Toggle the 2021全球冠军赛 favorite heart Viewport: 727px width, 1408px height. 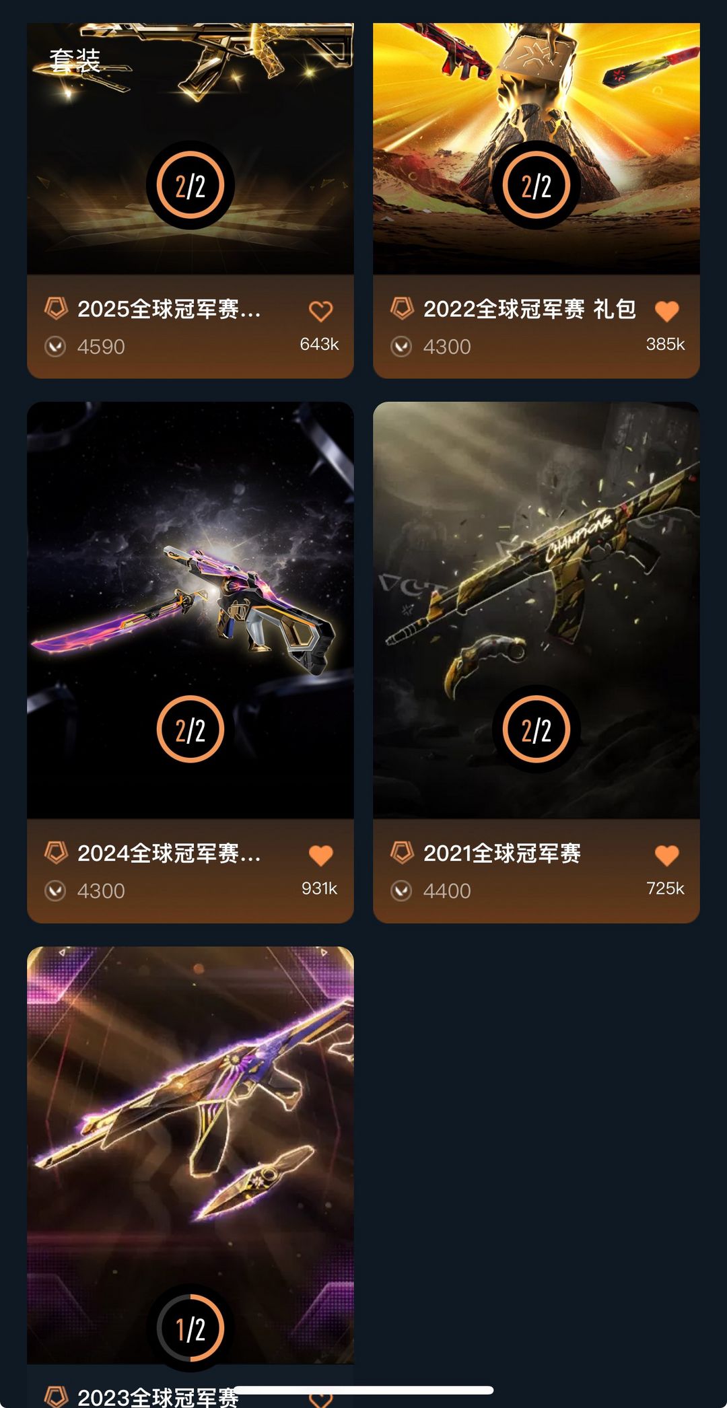(x=666, y=855)
